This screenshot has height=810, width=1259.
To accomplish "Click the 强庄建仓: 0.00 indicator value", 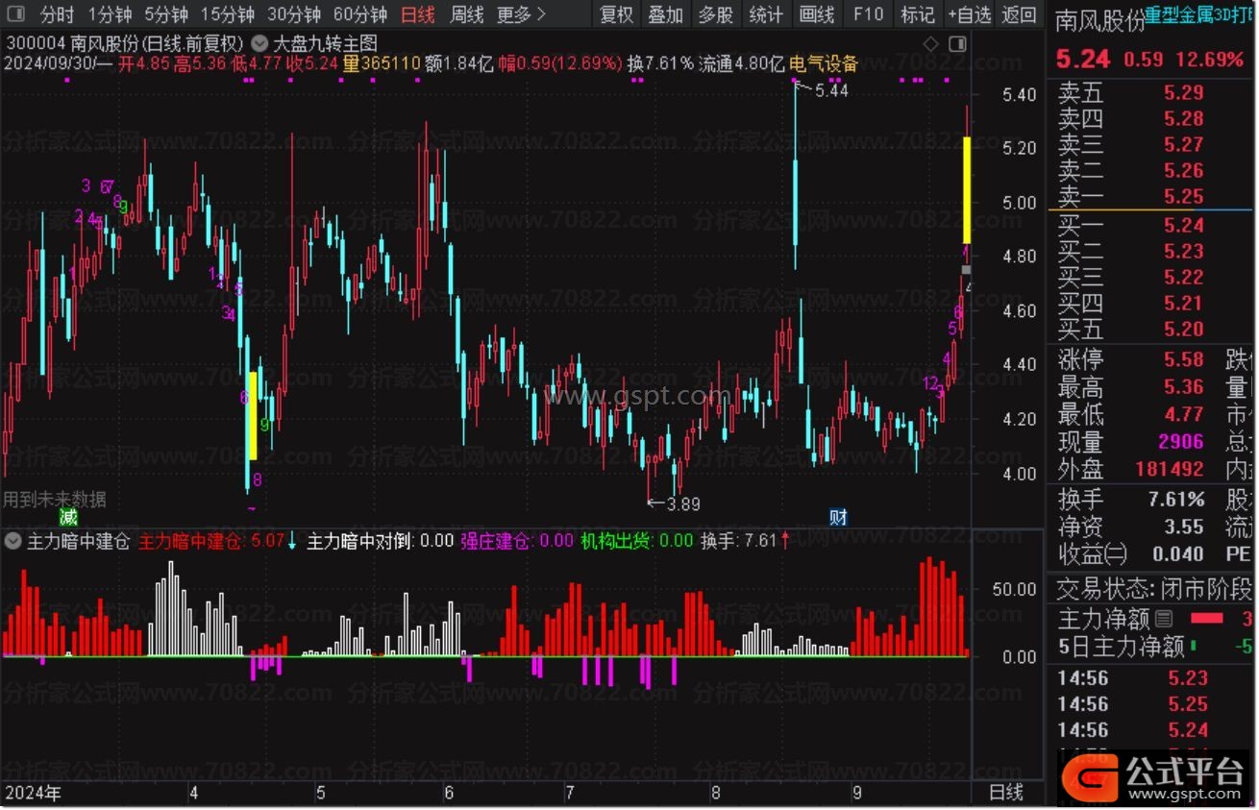I will pyautogui.click(x=517, y=541).
